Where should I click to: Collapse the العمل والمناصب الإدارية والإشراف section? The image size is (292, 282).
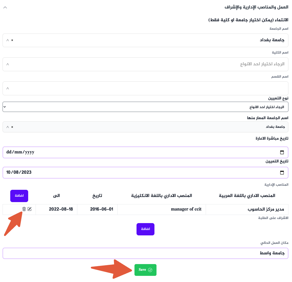[x=5, y=7]
